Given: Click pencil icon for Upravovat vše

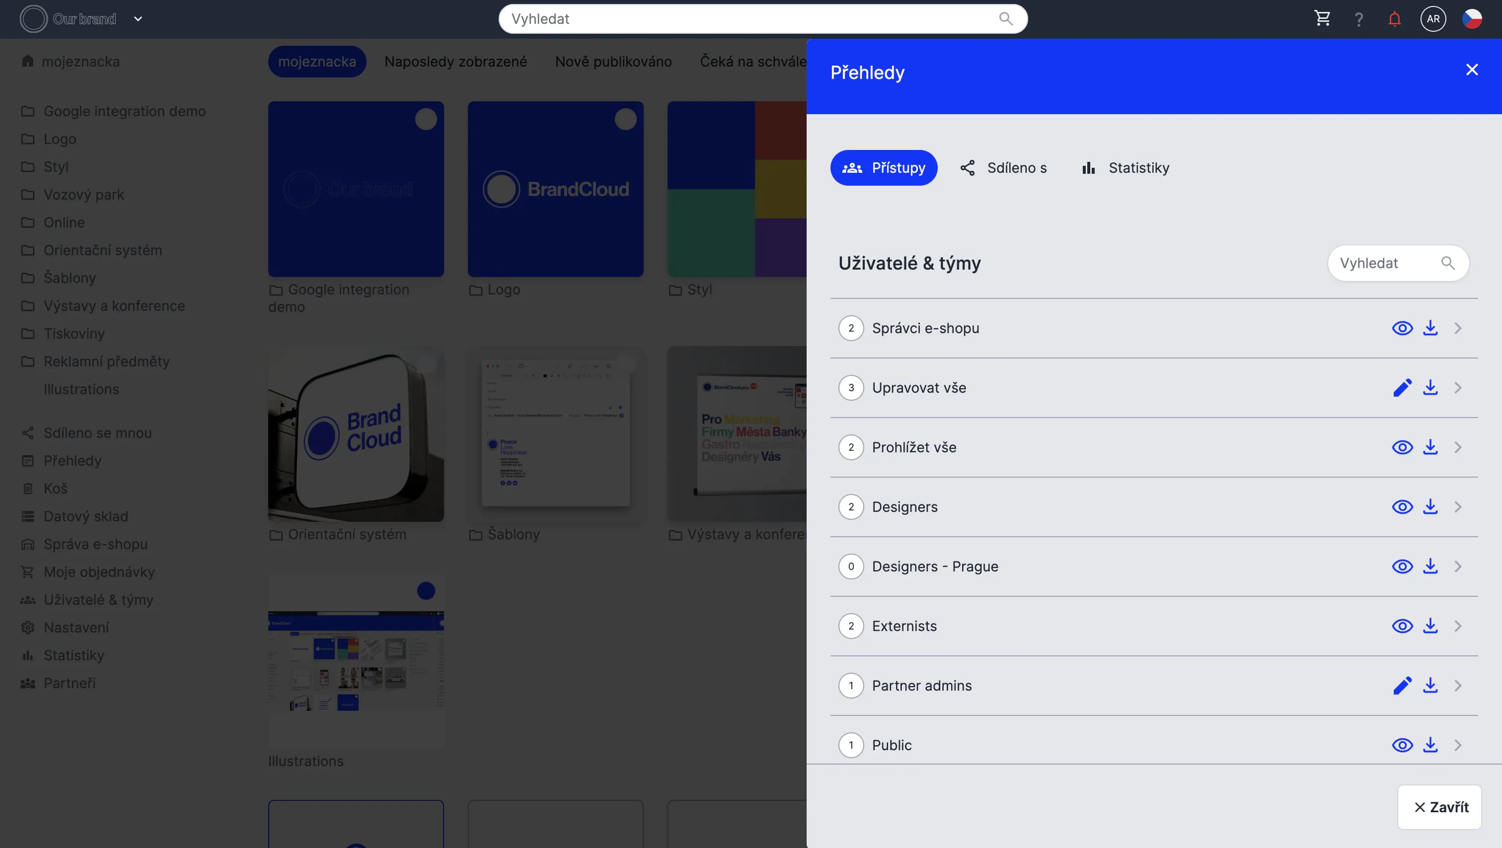Looking at the screenshot, I should point(1402,388).
